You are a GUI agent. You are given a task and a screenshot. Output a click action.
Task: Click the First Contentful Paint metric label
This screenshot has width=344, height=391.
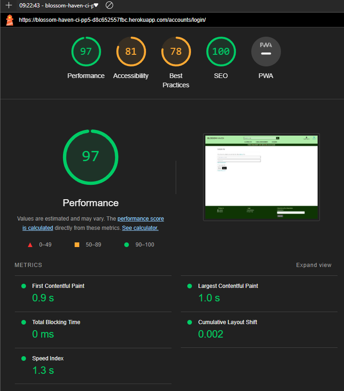58,286
